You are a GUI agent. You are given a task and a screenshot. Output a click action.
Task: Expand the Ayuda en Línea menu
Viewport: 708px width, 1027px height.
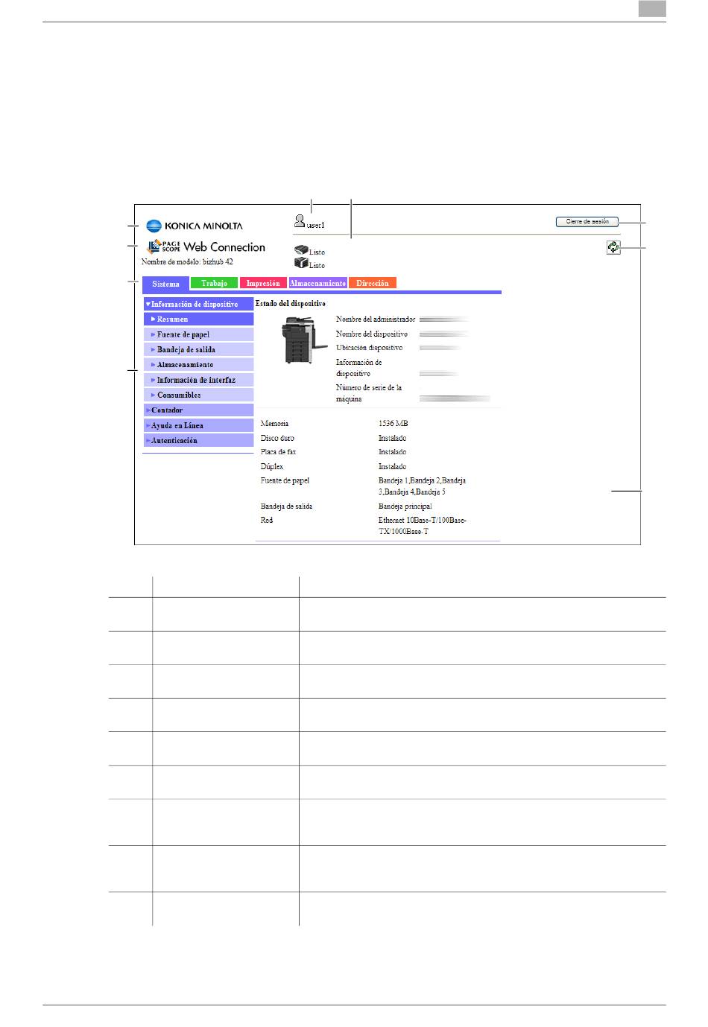pos(198,425)
